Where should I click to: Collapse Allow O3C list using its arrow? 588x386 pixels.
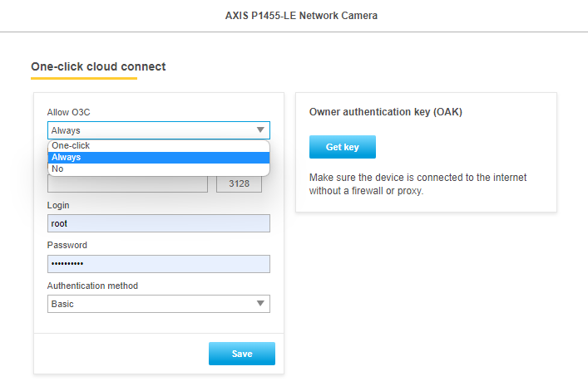260,130
